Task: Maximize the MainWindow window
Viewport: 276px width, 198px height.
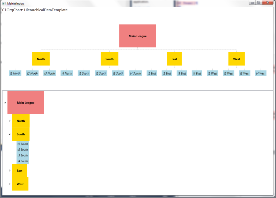Action: pyautogui.click(x=259, y=3)
